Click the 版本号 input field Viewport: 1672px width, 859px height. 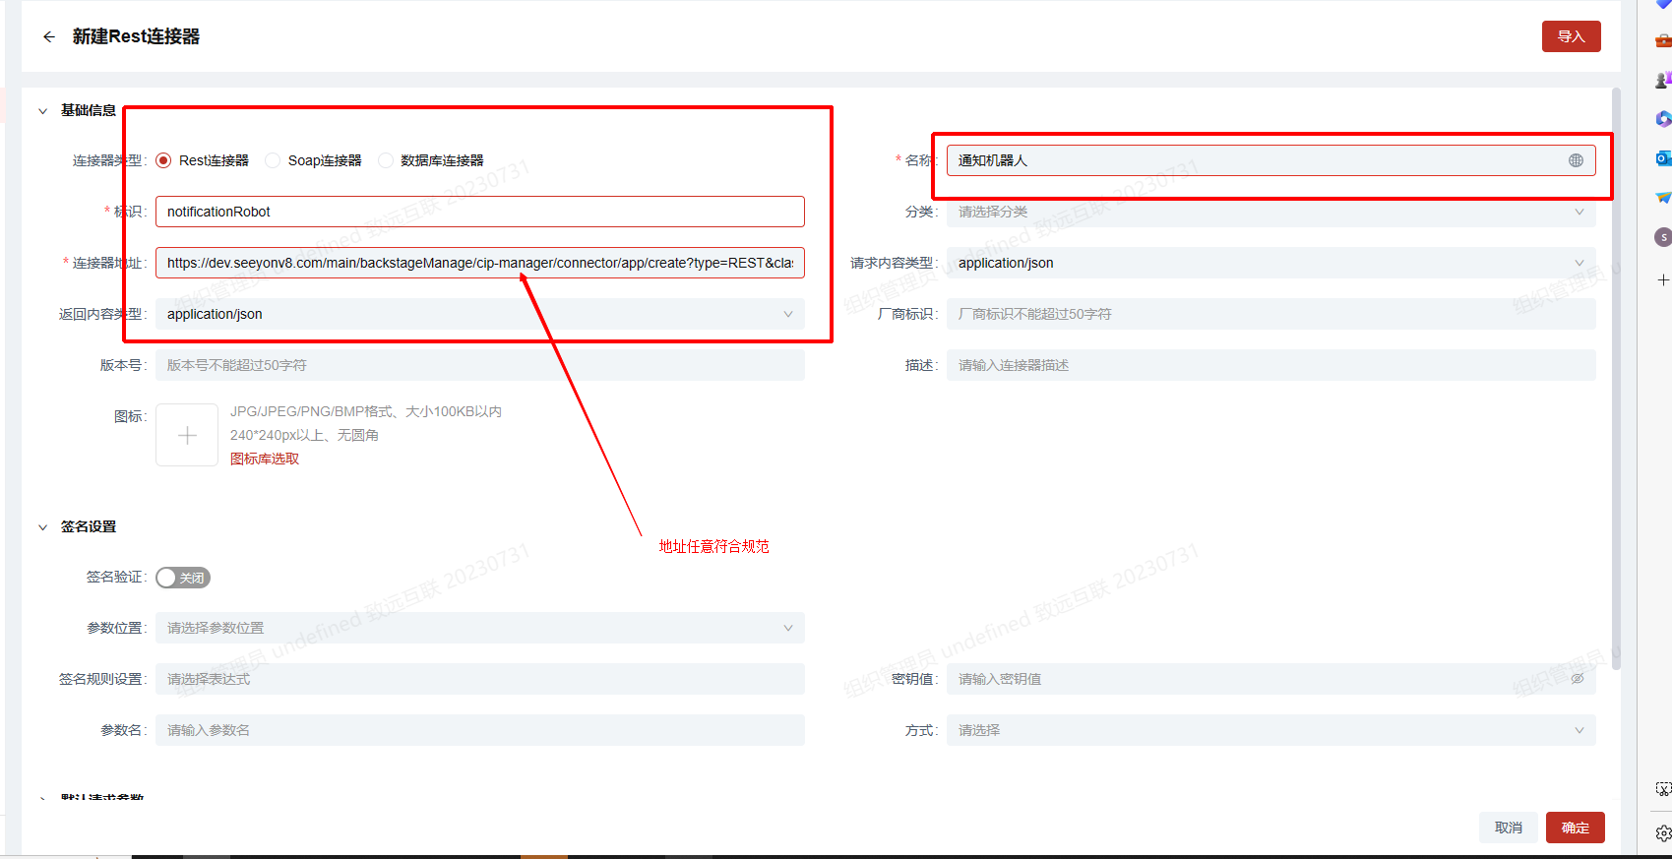[x=480, y=365]
